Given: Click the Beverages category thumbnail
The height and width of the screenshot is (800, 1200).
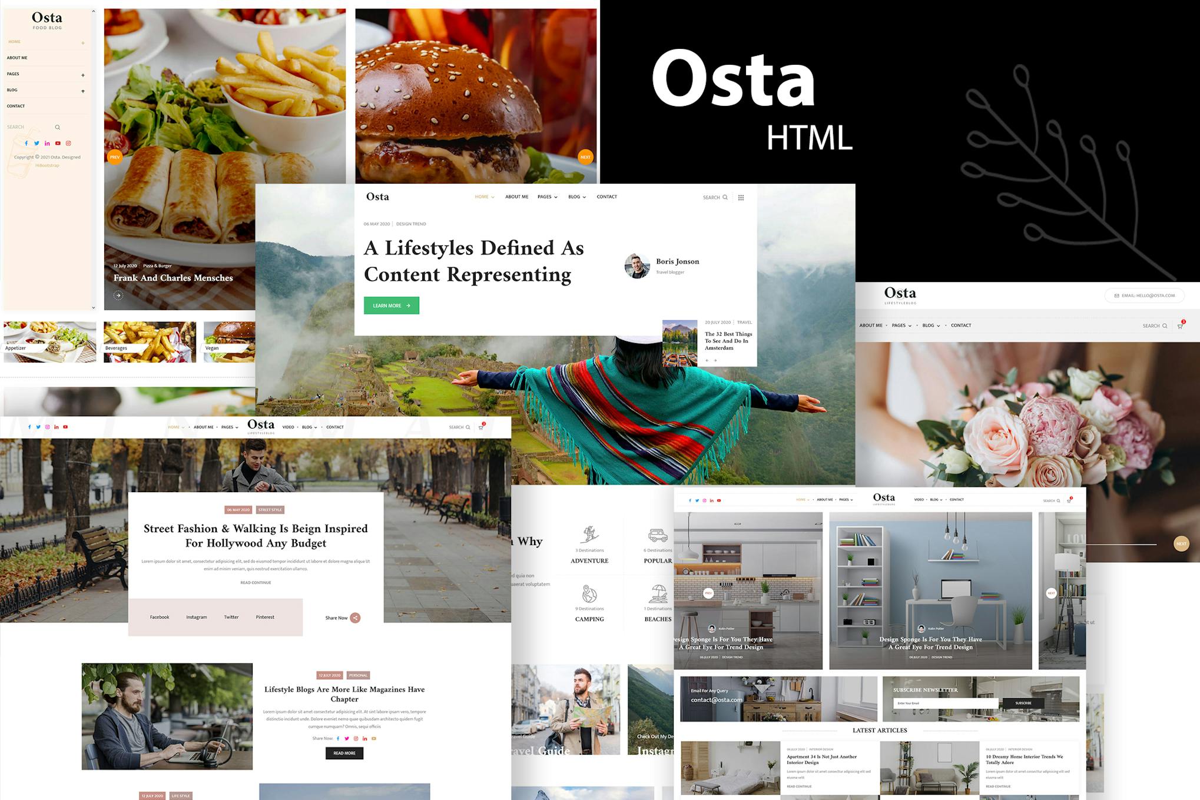Looking at the screenshot, I should (150, 341).
